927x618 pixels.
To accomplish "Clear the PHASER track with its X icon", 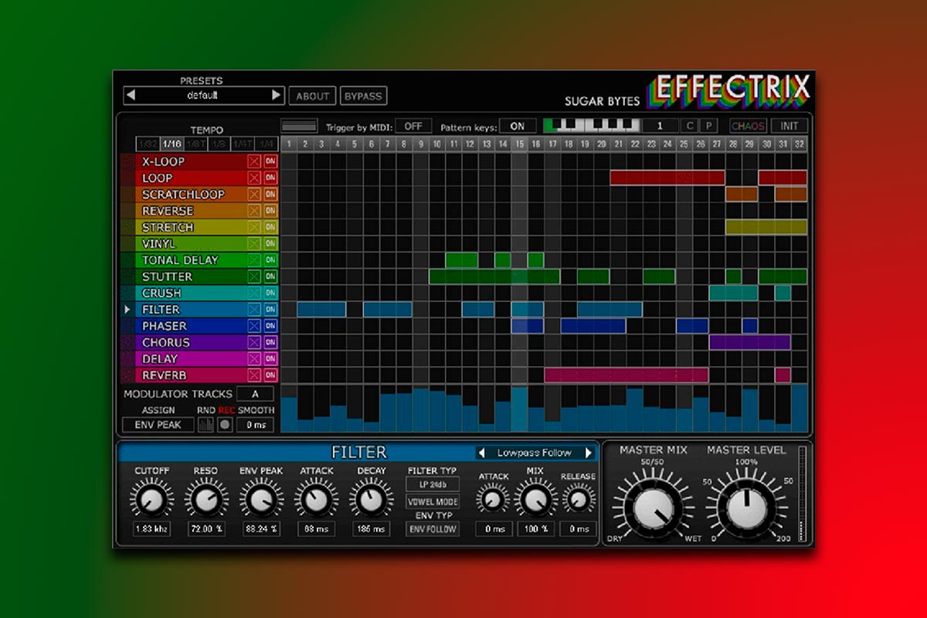I will point(254,326).
